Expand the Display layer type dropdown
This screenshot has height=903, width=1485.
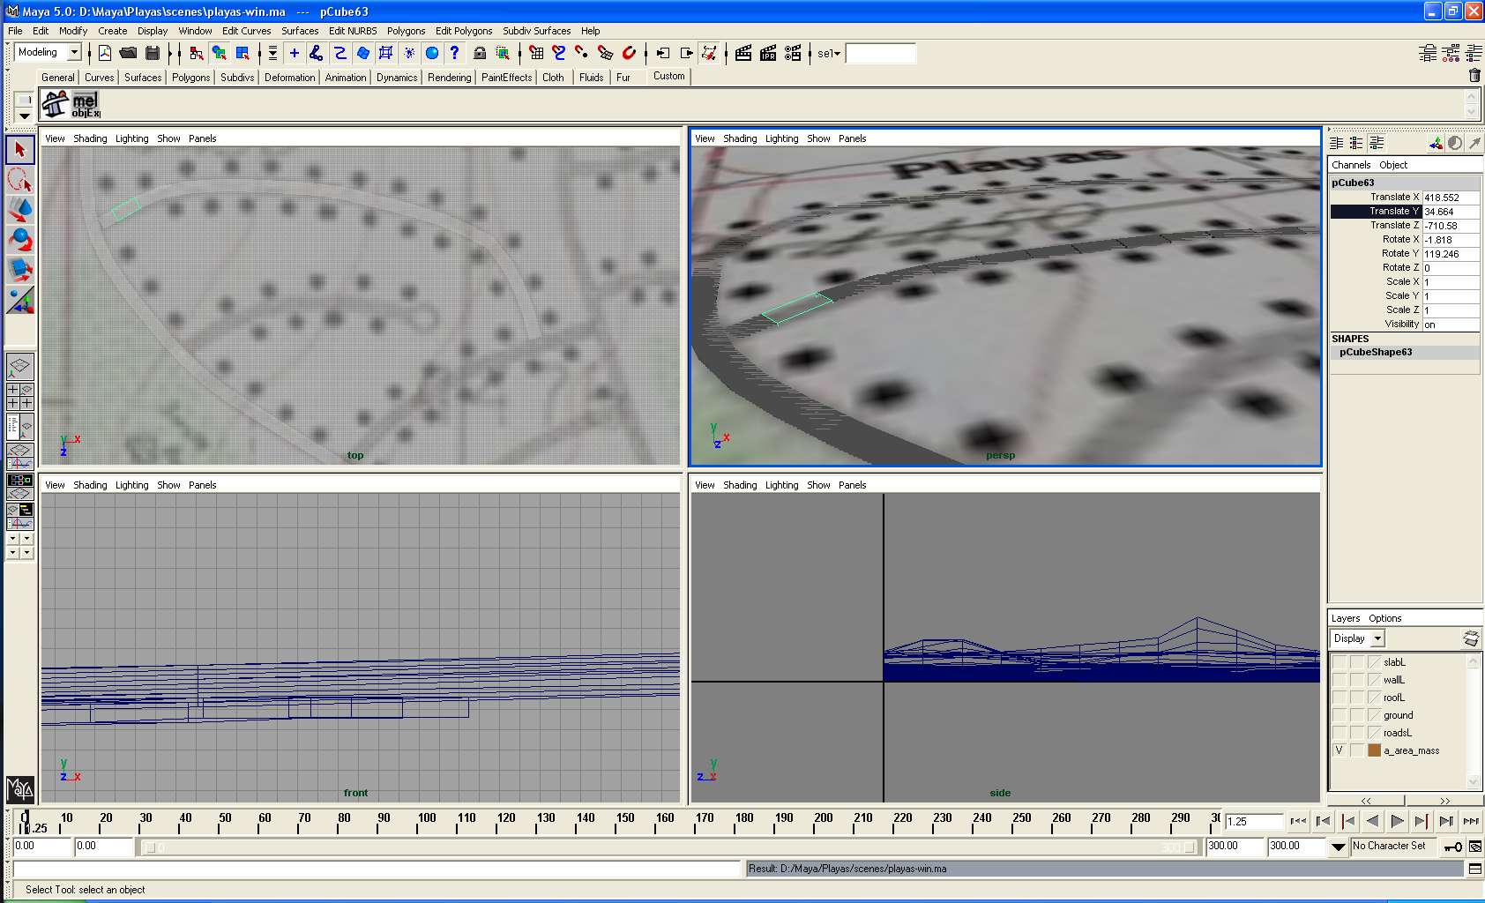click(1377, 638)
